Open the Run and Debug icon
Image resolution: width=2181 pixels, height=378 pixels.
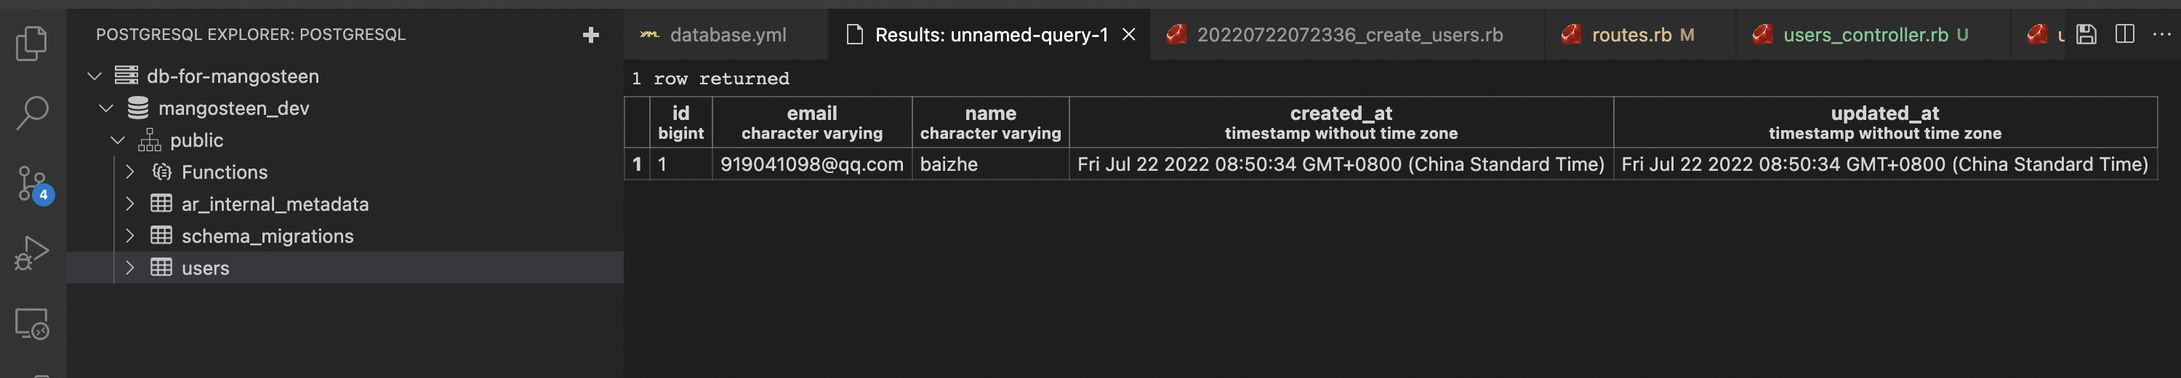tap(32, 253)
